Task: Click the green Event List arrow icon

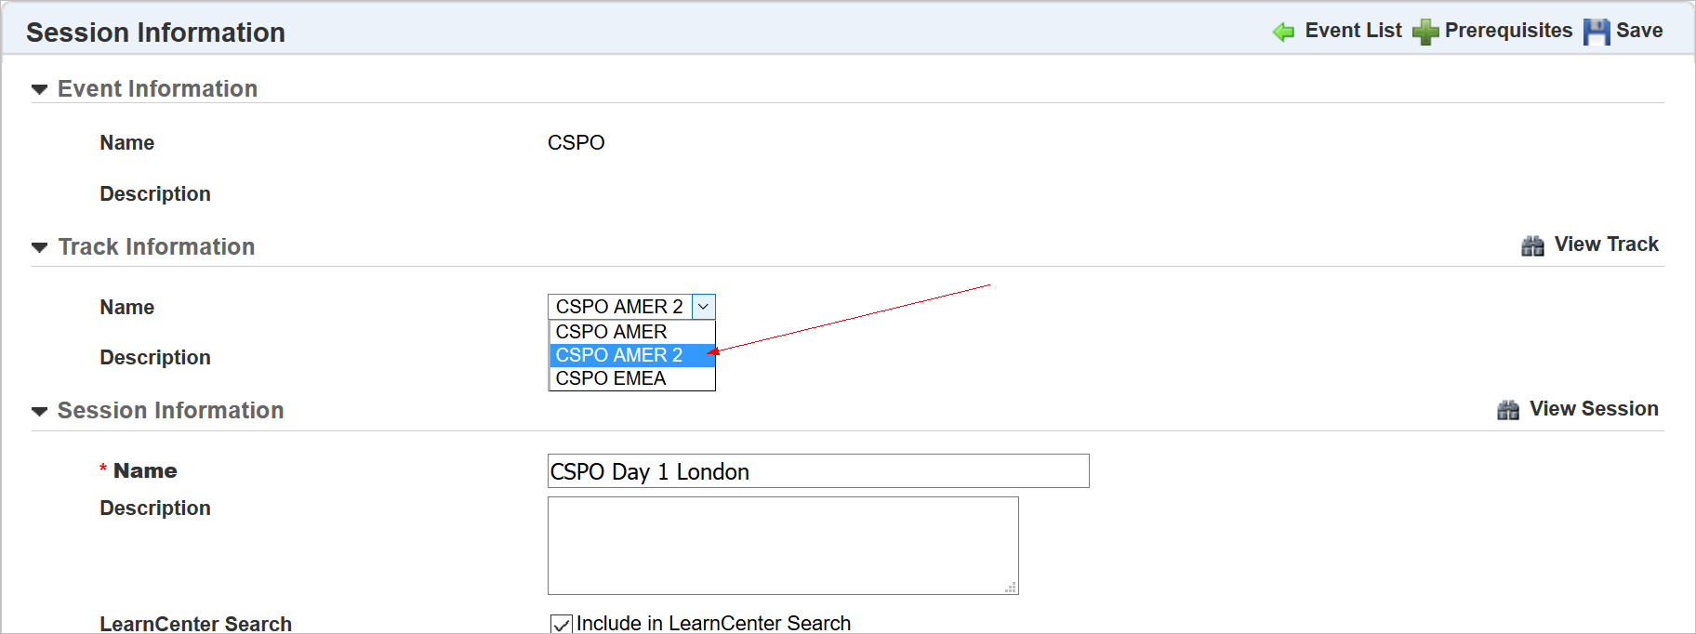Action: (1284, 32)
